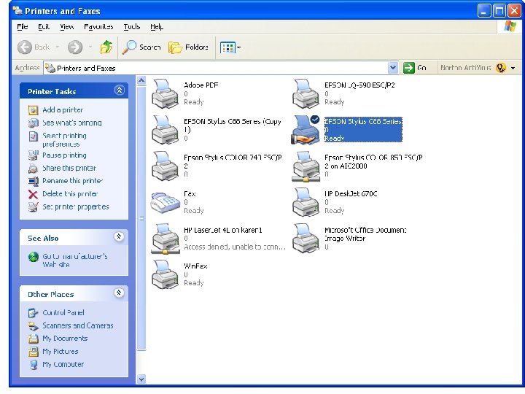Open the Help menu
Viewport: 525px width, 394px height.
(x=157, y=27)
